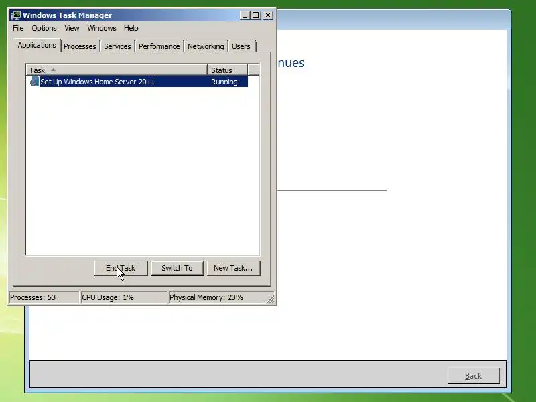
Task: Sort by the Task column header
Action: (x=117, y=70)
